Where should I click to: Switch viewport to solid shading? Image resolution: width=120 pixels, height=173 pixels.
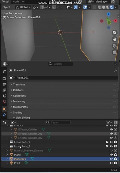tap(104, 7)
